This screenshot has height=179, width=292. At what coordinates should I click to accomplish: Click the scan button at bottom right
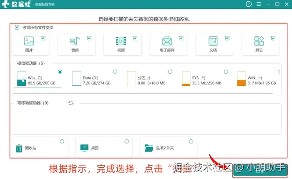pos(260,170)
